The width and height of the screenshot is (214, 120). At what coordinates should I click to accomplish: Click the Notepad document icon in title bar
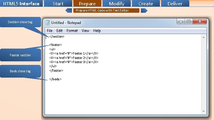pos(47,23)
